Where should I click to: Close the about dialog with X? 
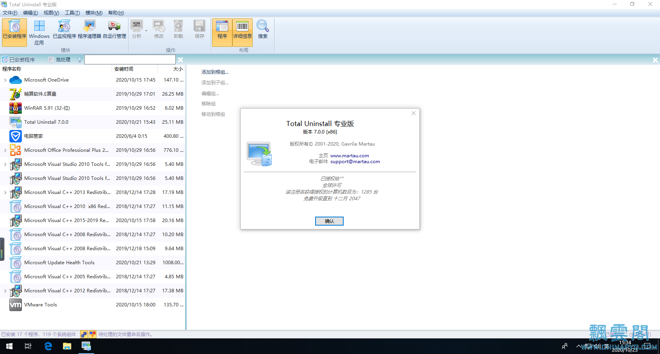coord(413,113)
